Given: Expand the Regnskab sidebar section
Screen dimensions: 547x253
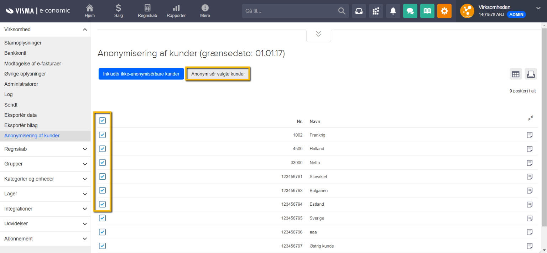Looking at the screenshot, I should (x=45, y=149).
